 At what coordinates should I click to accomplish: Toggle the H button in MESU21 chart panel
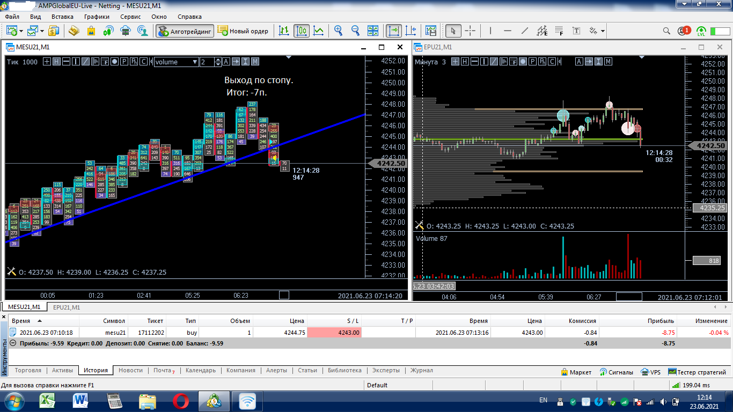tap(56, 62)
